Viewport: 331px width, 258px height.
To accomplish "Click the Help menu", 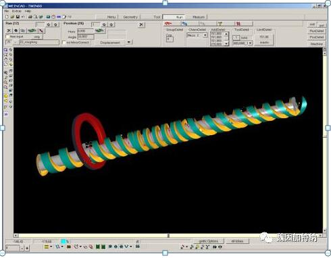I will point(28,11).
